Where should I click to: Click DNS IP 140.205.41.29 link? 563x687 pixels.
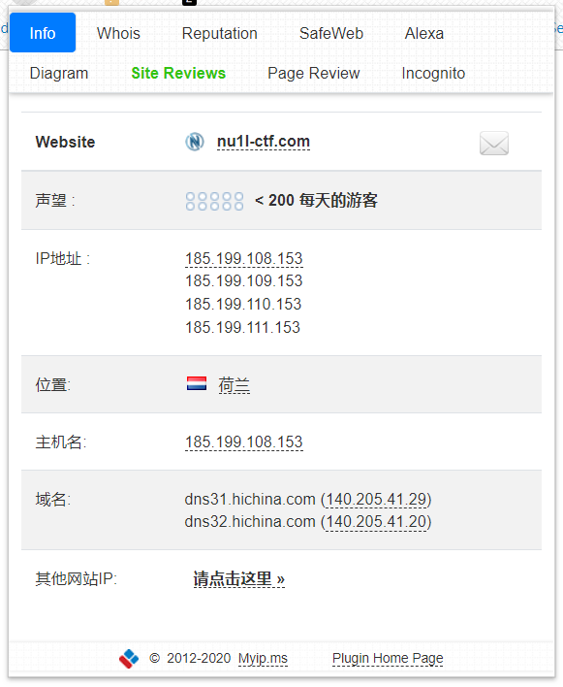376,499
